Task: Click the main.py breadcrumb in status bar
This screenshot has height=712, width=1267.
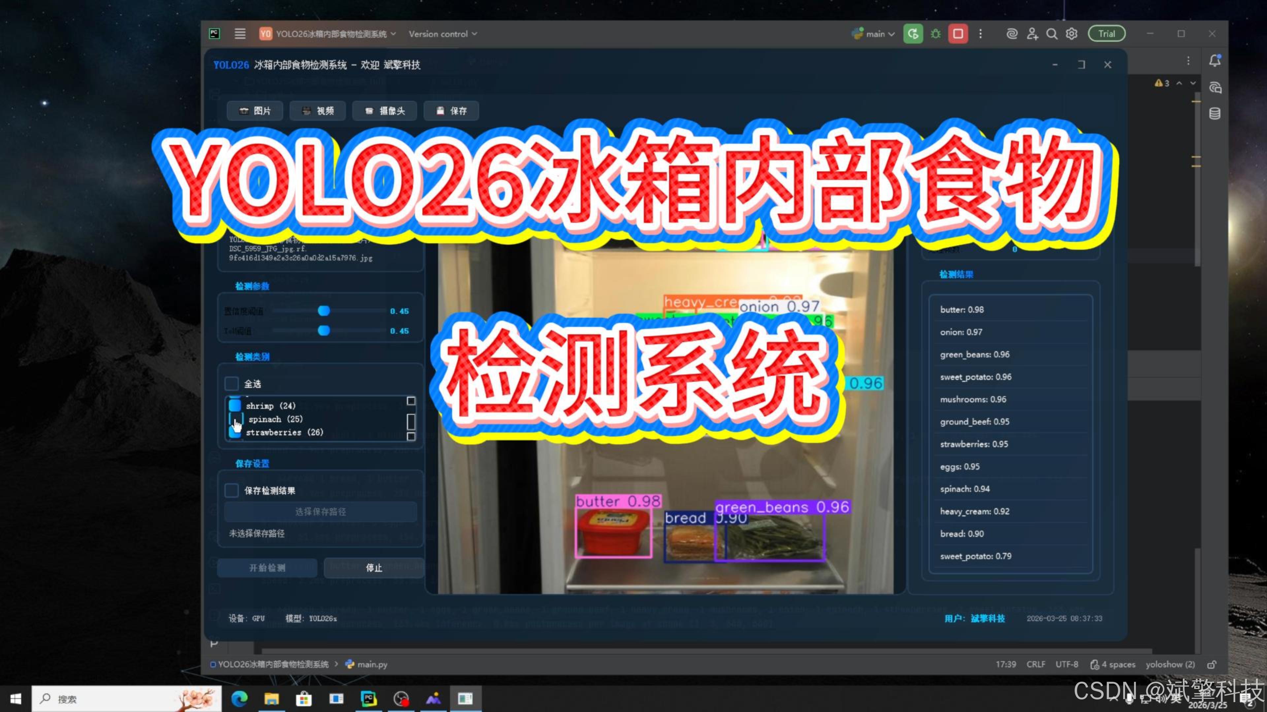Action: tap(367, 664)
